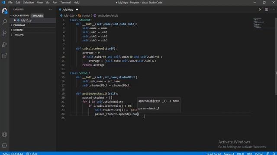Open the Selection menu
Screen dimensions: 277x155
pos(29,3)
